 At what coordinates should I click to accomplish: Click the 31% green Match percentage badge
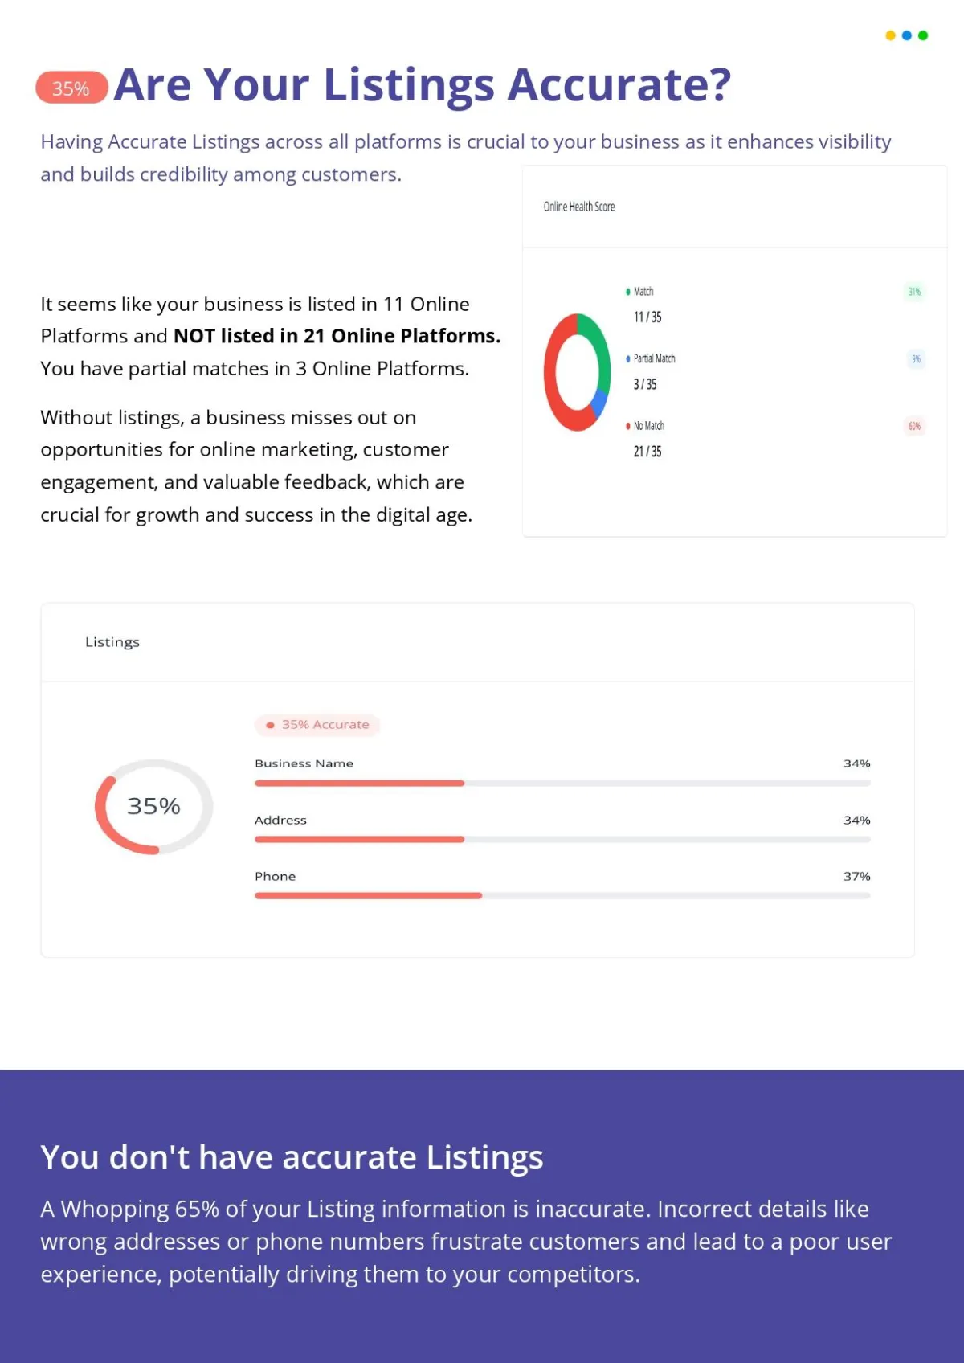(x=914, y=292)
